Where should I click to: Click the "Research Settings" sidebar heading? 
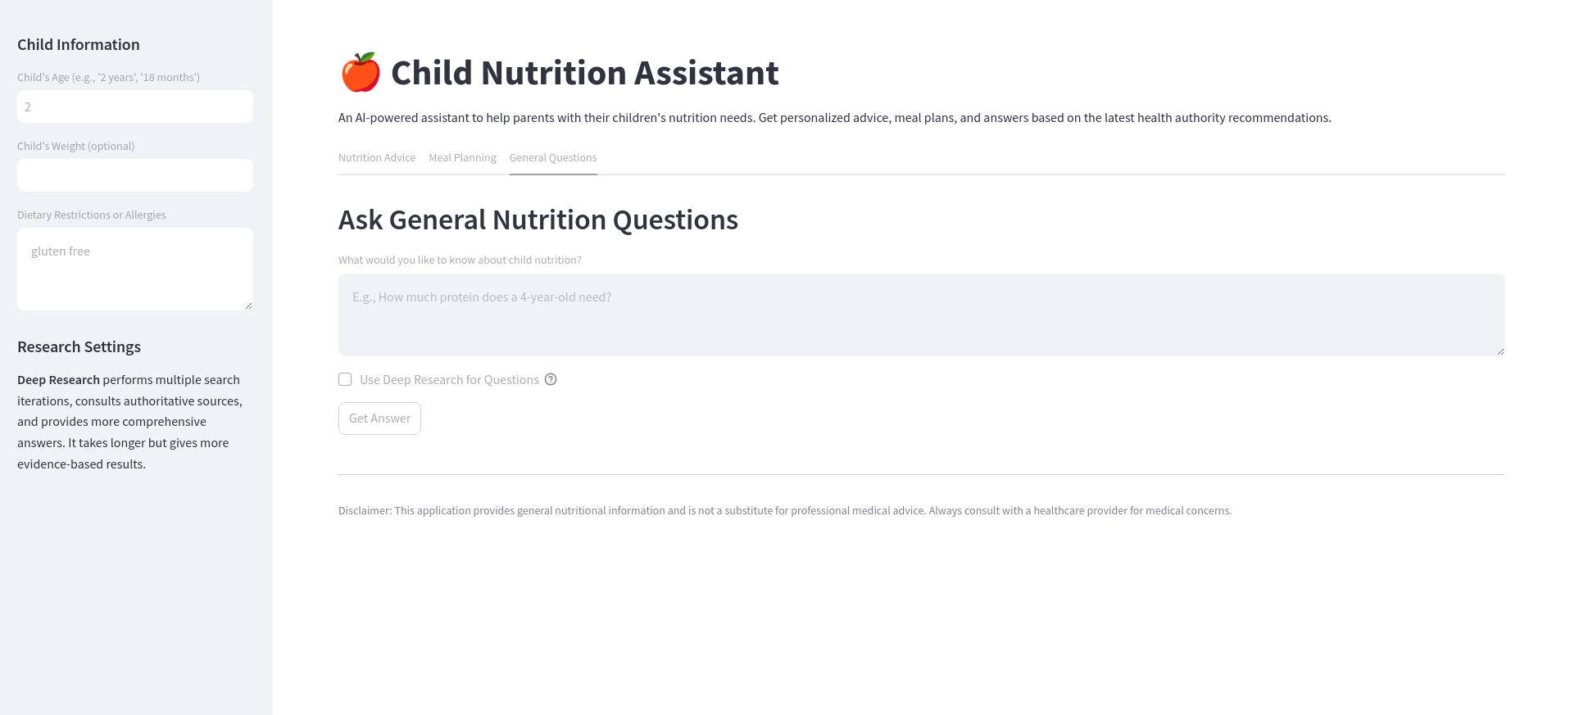pos(79,347)
